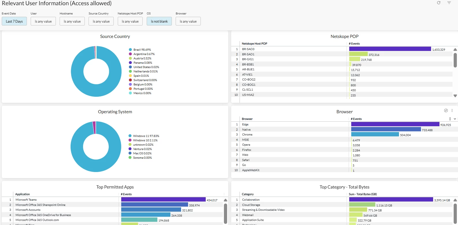Click scroll-down arrow in Netskope POP table
Screen dimensions: 458x225
455,96
